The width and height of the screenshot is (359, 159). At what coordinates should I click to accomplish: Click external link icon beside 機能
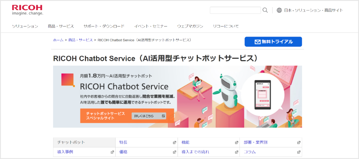point(236,143)
